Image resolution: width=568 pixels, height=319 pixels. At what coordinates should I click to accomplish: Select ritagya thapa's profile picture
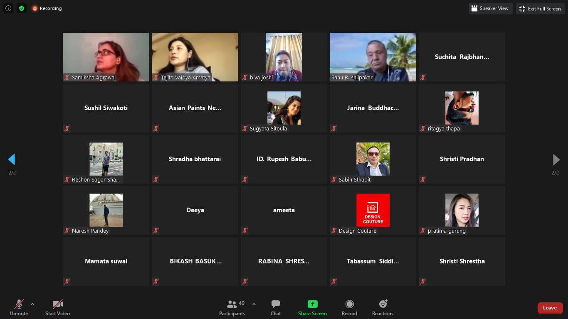coord(462,108)
